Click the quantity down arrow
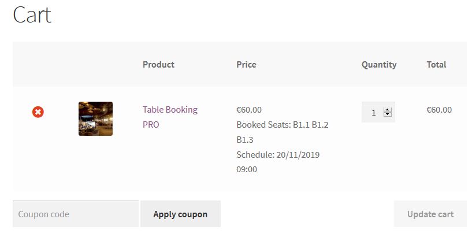472x234 pixels. click(x=388, y=115)
